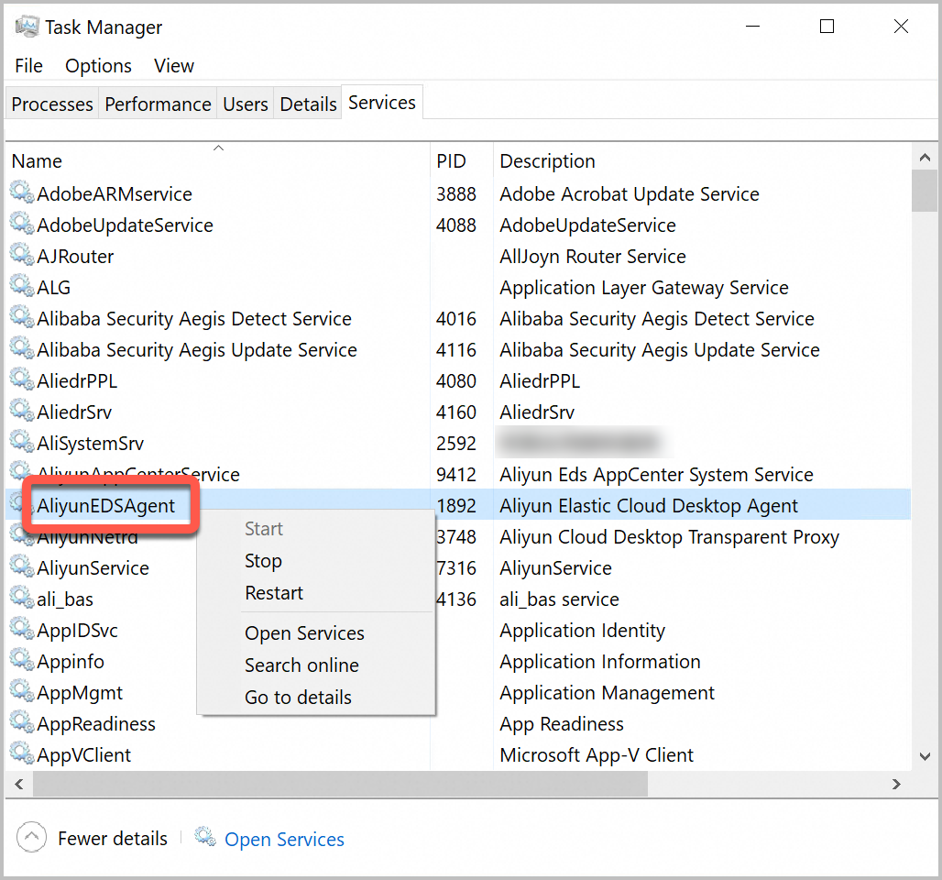Click PID 9412 cell
Image resolution: width=942 pixels, height=880 pixels.
click(456, 475)
